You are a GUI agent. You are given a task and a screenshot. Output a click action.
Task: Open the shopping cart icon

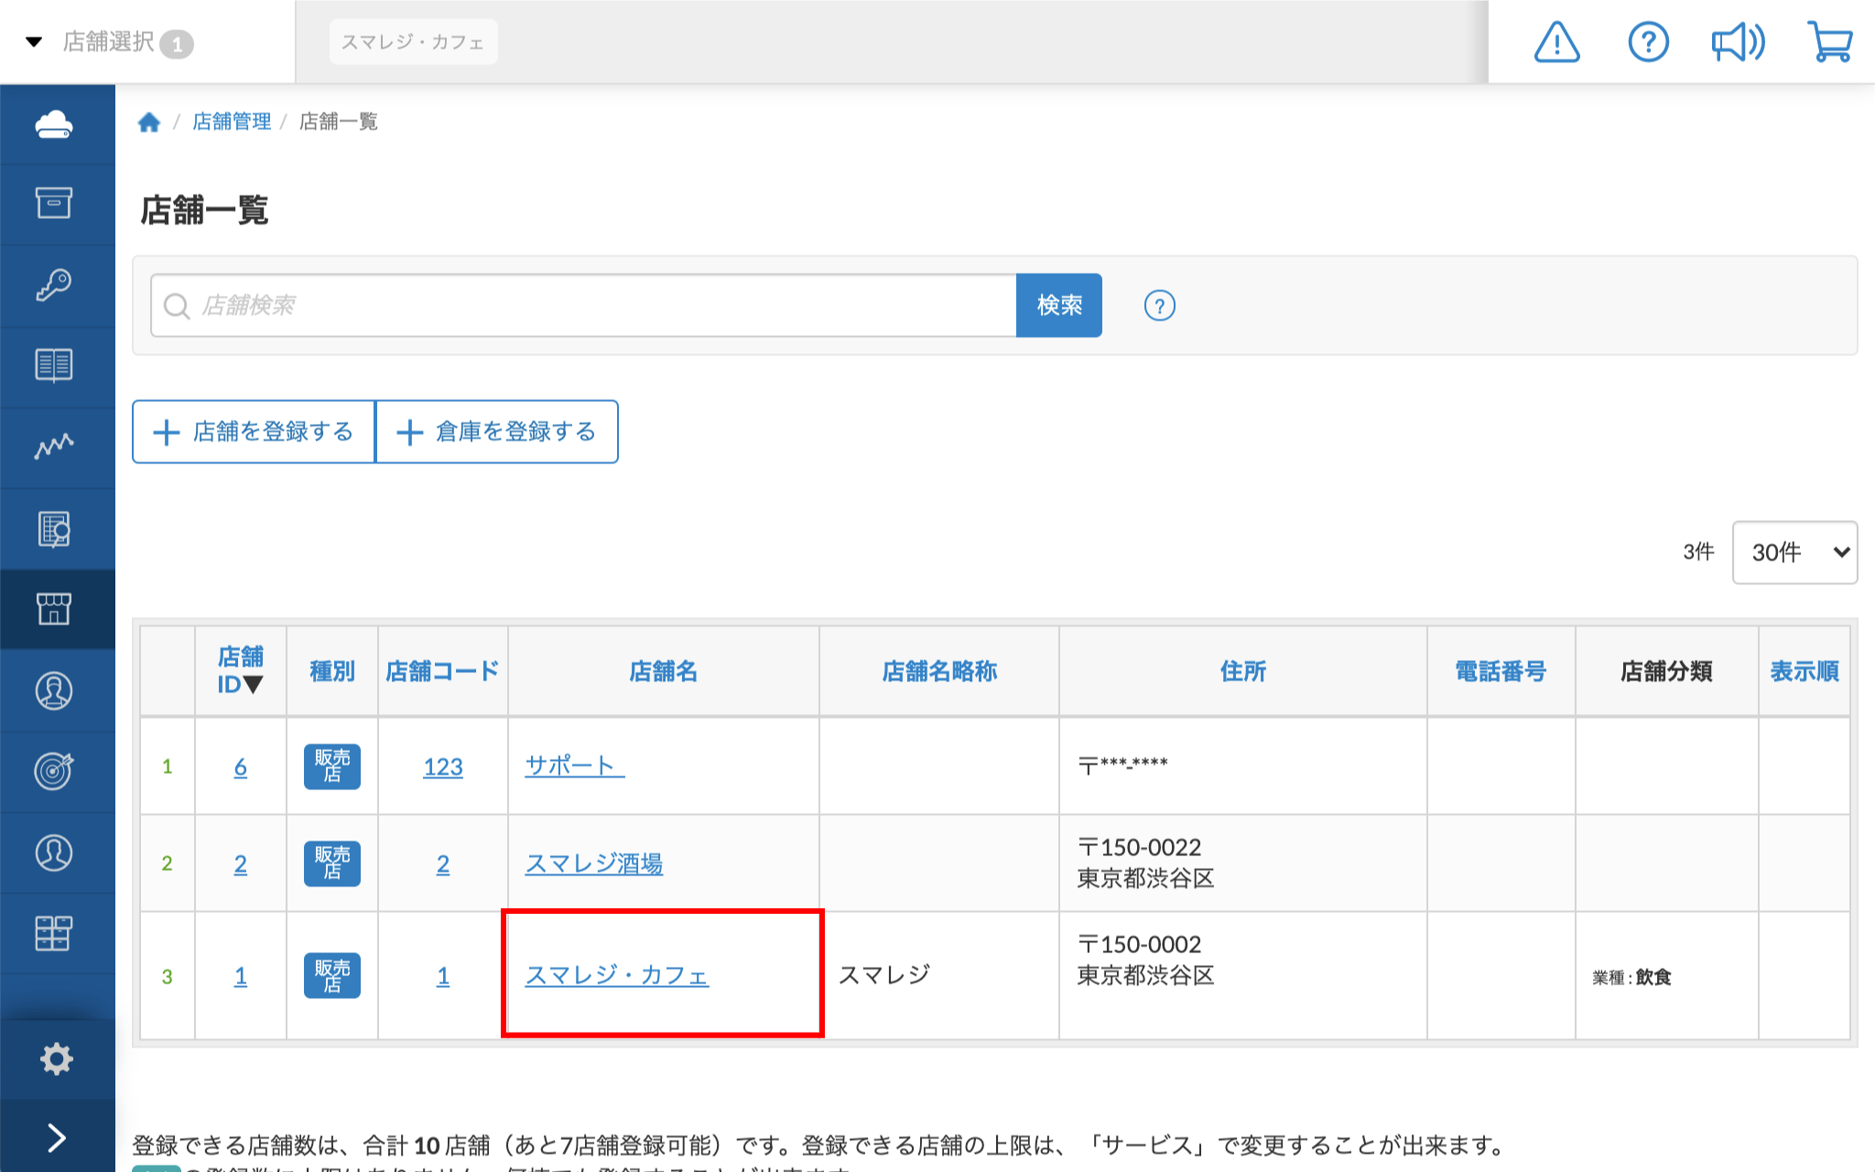pyautogui.click(x=1830, y=42)
